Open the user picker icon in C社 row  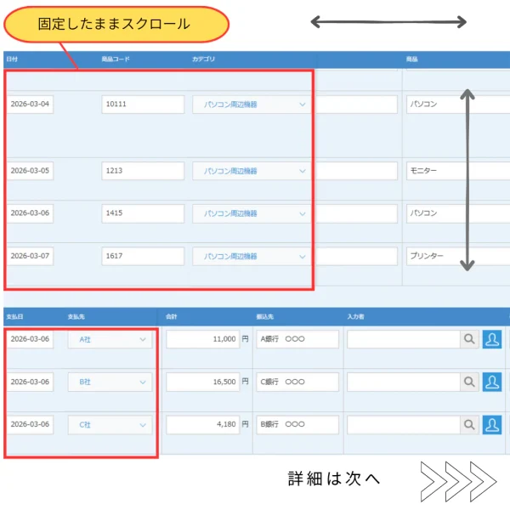pyautogui.click(x=492, y=424)
